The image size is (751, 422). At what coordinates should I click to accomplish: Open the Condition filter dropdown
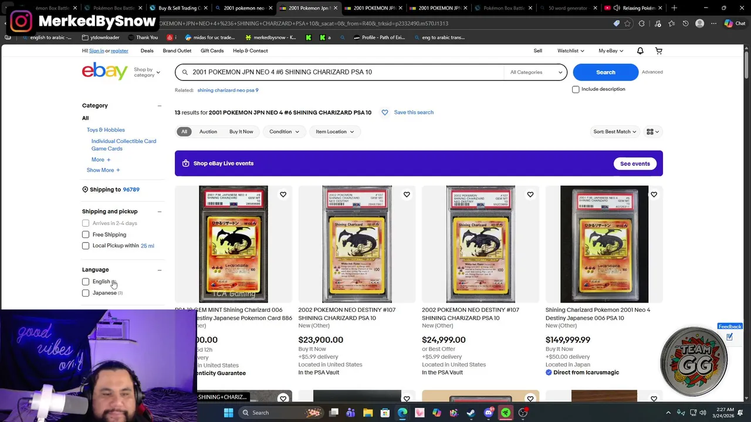(x=284, y=132)
